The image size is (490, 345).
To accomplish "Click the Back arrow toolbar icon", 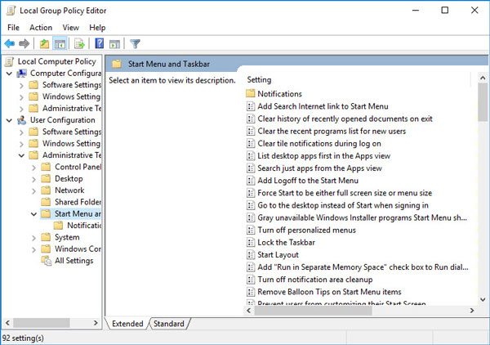I will [x=10, y=43].
